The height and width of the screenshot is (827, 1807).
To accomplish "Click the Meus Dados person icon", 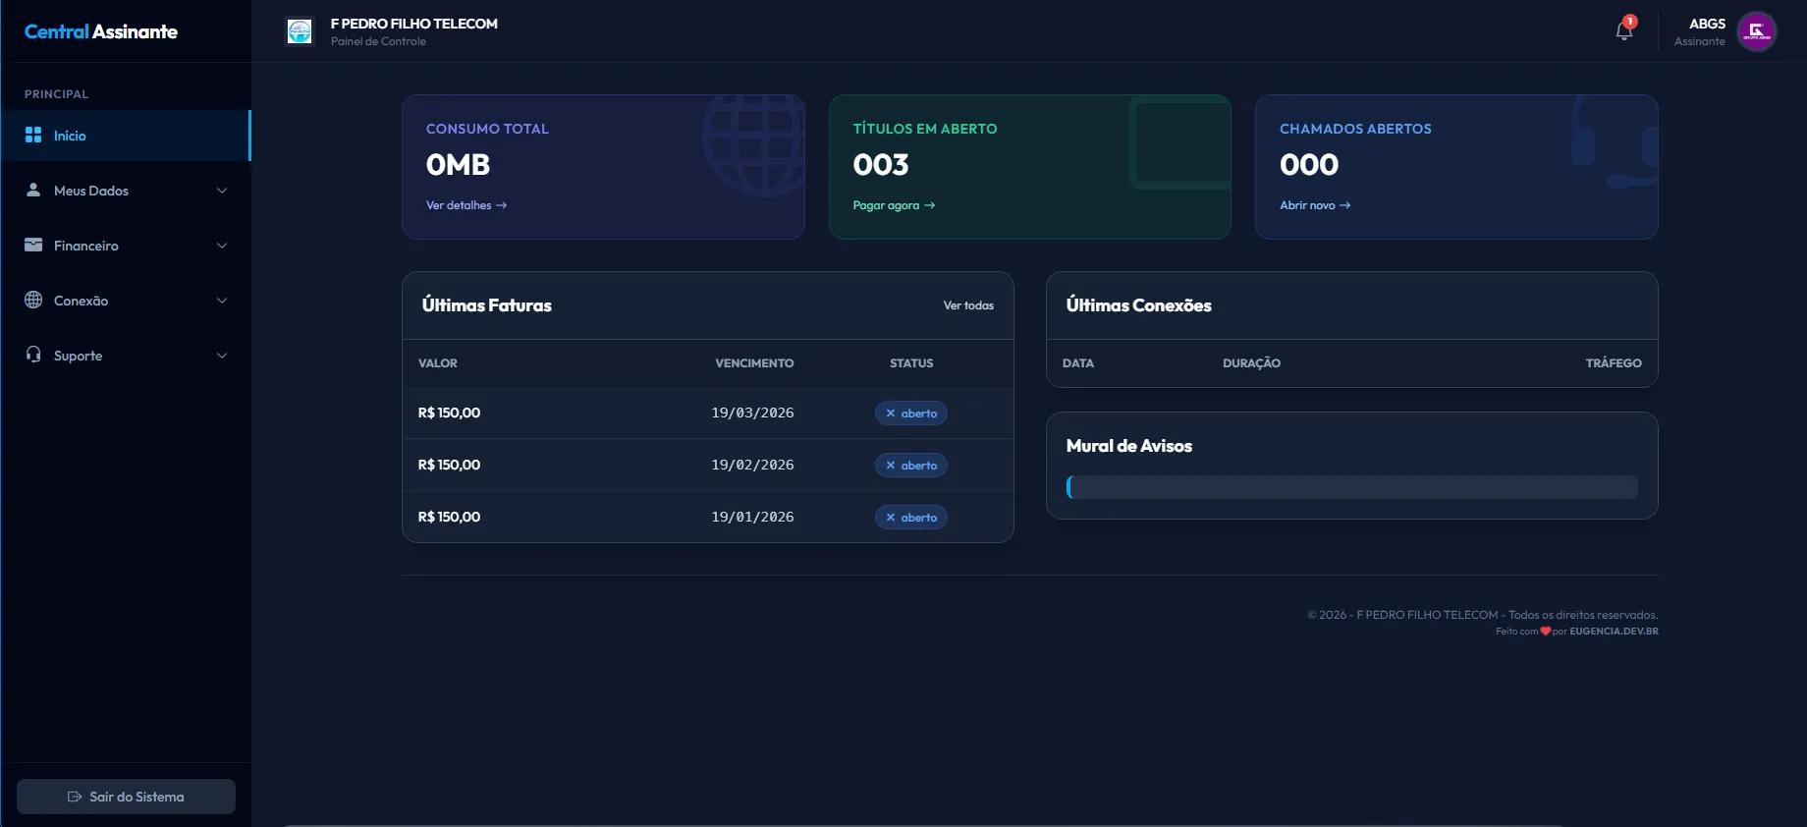I will click(x=33, y=191).
